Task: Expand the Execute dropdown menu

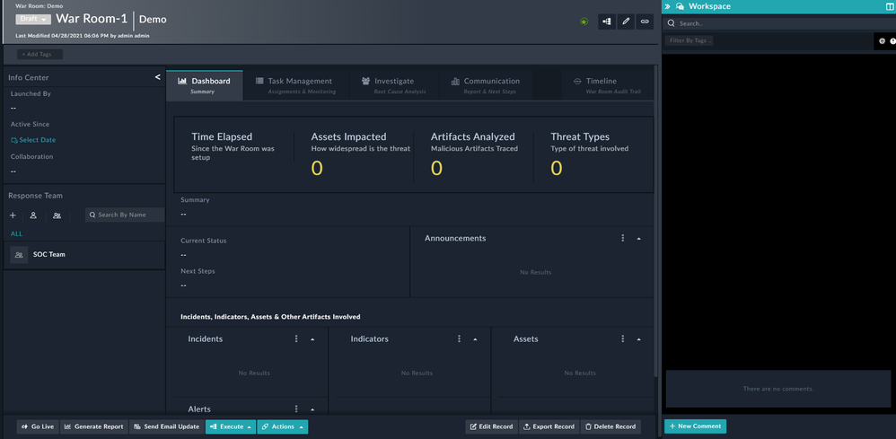Action: [x=231, y=426]
